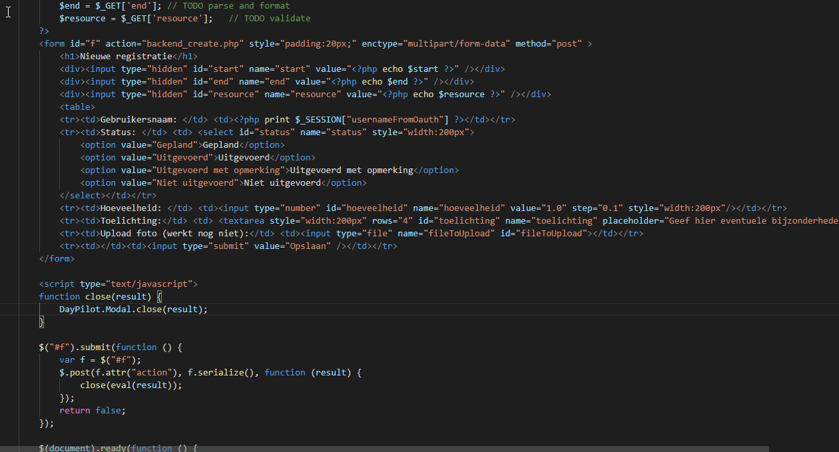Click the $(document).ready line
This screenshot has height=452, width=839.
point(119,448)
